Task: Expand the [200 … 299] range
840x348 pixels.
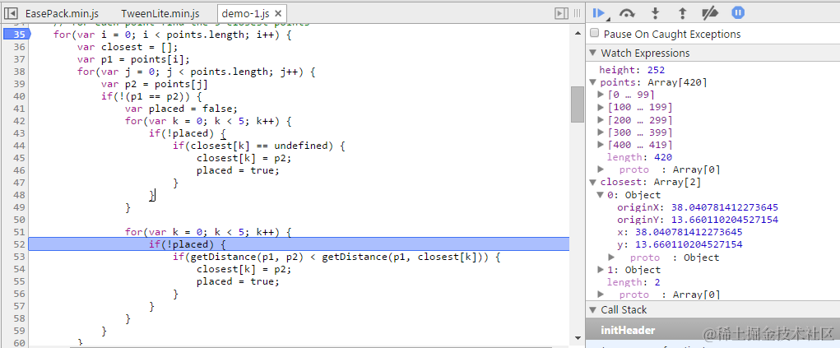Action: click(601, 120)
